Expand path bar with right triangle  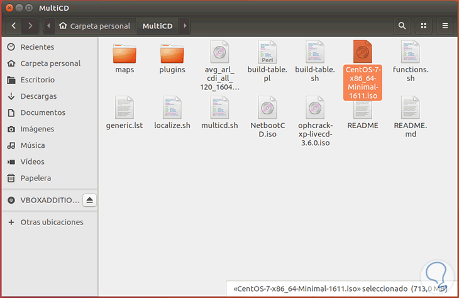pyautogui.click(x=185, y=26)
